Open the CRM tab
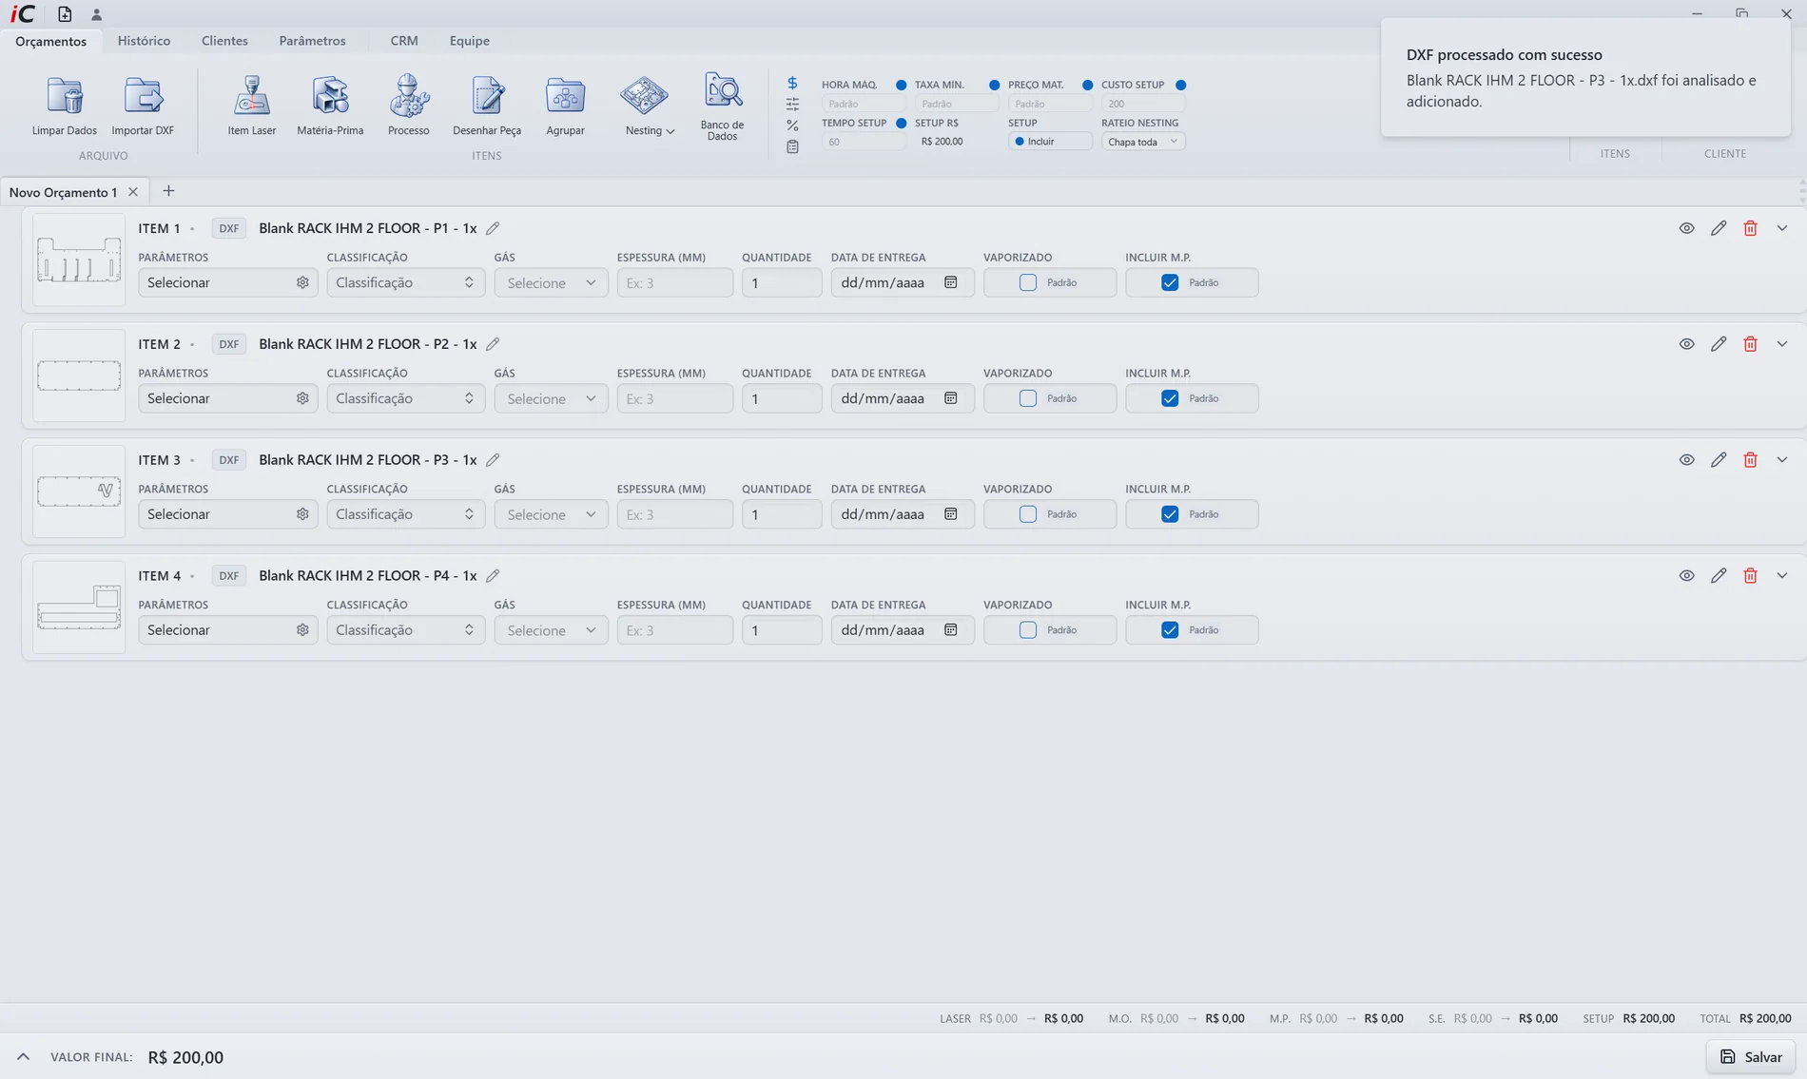Image resolution: width=1807 pixels, height=1079 pixels. point(404,41)
